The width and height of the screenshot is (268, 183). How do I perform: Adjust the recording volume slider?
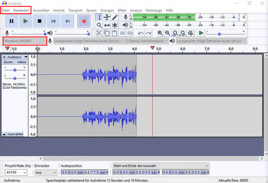pyautogui.click(x=29, y=33)
